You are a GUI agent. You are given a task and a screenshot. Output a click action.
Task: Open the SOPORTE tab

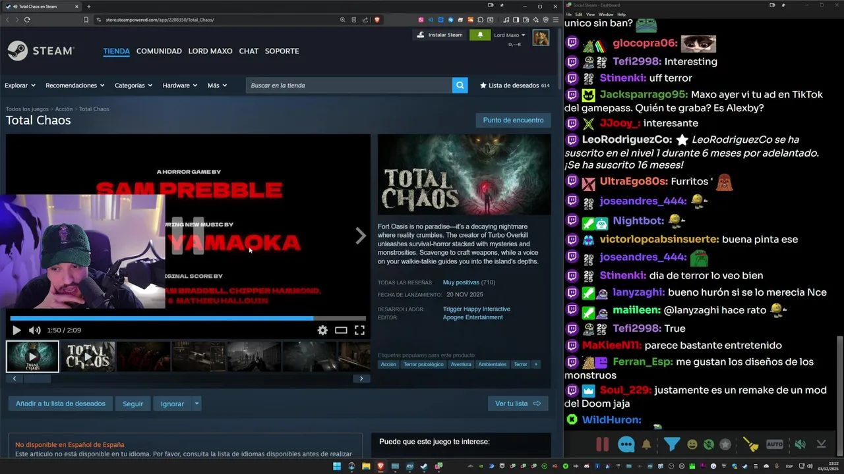click(x=282, y=51)
